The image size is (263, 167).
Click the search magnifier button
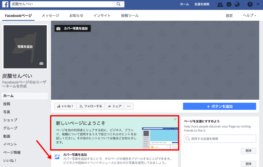[118, 4]
